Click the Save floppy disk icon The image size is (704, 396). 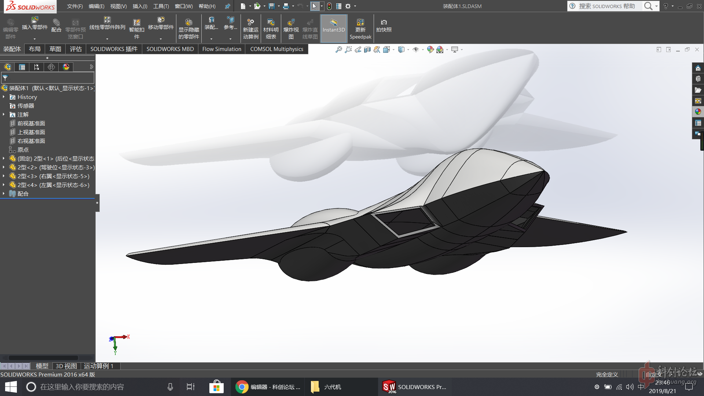pyautogui.click(x=272, y=6)
